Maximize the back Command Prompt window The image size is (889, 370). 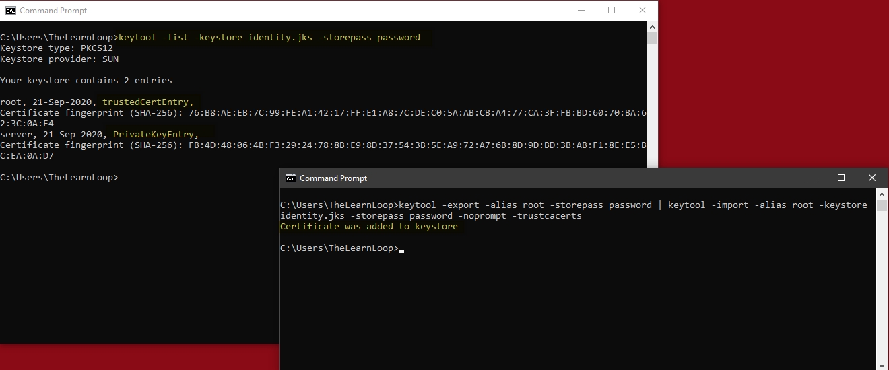pyautogui.click(x=612, y=10)
